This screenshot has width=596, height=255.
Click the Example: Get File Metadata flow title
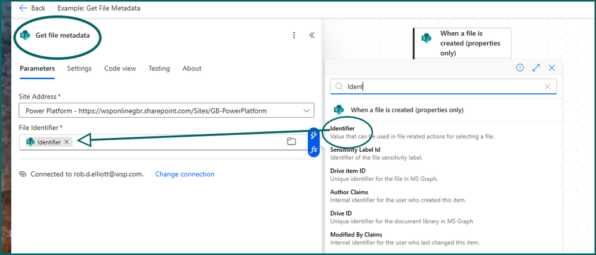click(99, 8)
